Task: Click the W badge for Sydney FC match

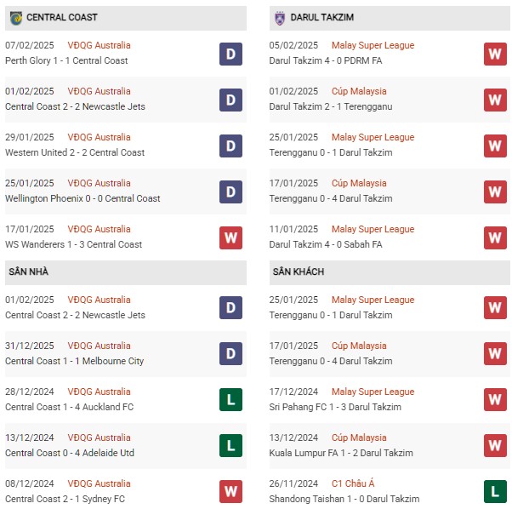Action: pyautogui.click(x=230, y=491)
